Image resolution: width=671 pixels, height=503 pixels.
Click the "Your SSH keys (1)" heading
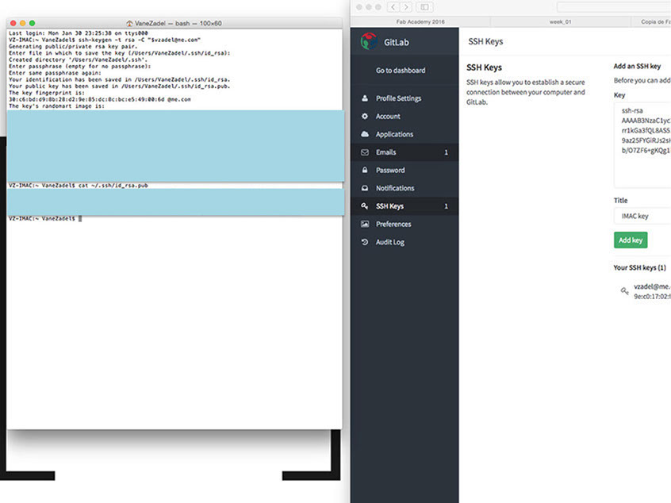(x=639, y=267)
